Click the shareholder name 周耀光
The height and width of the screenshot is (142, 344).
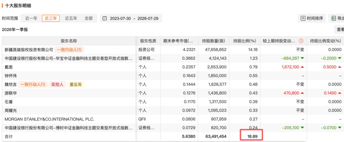11,111
